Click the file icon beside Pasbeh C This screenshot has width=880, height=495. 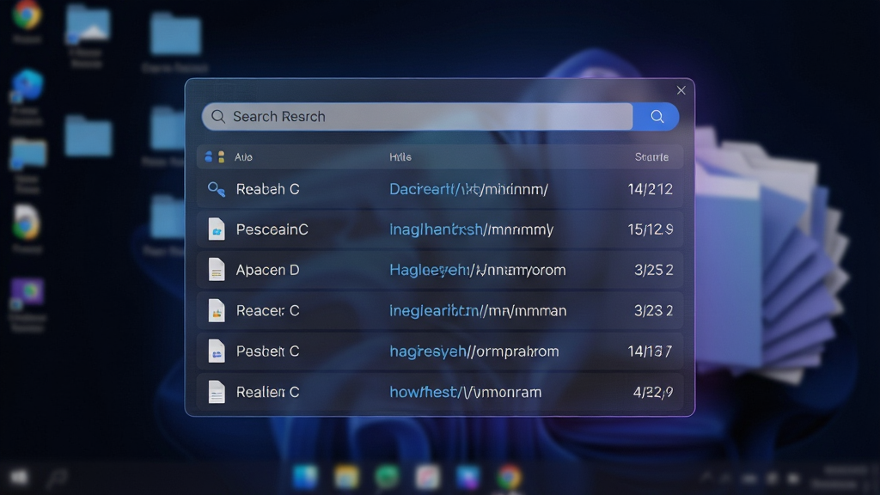click(216, 351)
